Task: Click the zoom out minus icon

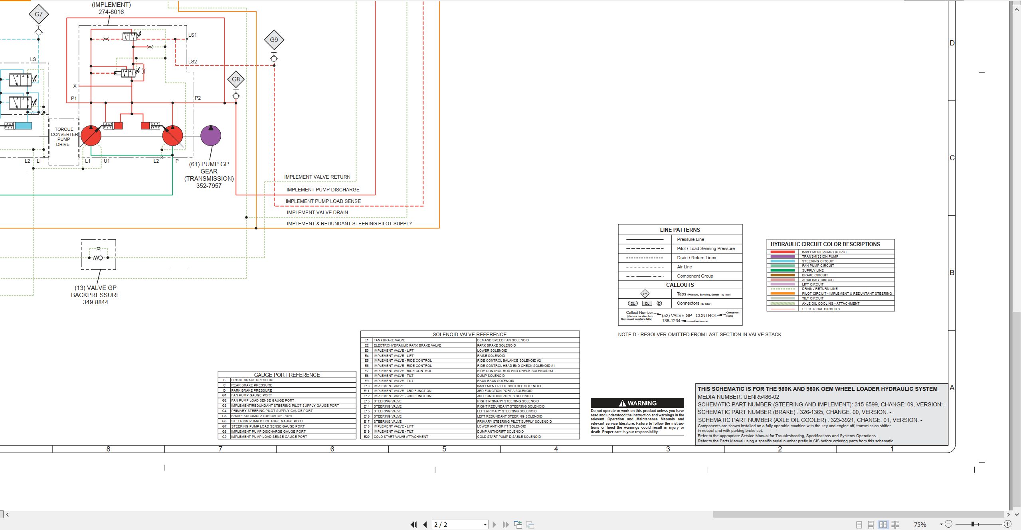Action: (949, 524)
